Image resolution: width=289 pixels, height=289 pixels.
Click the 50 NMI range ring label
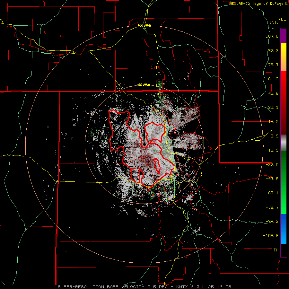[144, 85]
